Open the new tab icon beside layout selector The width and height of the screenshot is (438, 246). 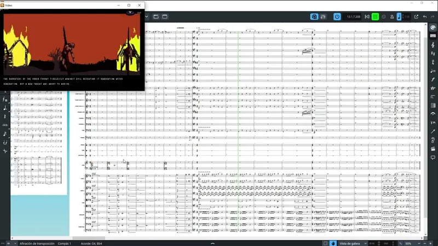[156, 17]
